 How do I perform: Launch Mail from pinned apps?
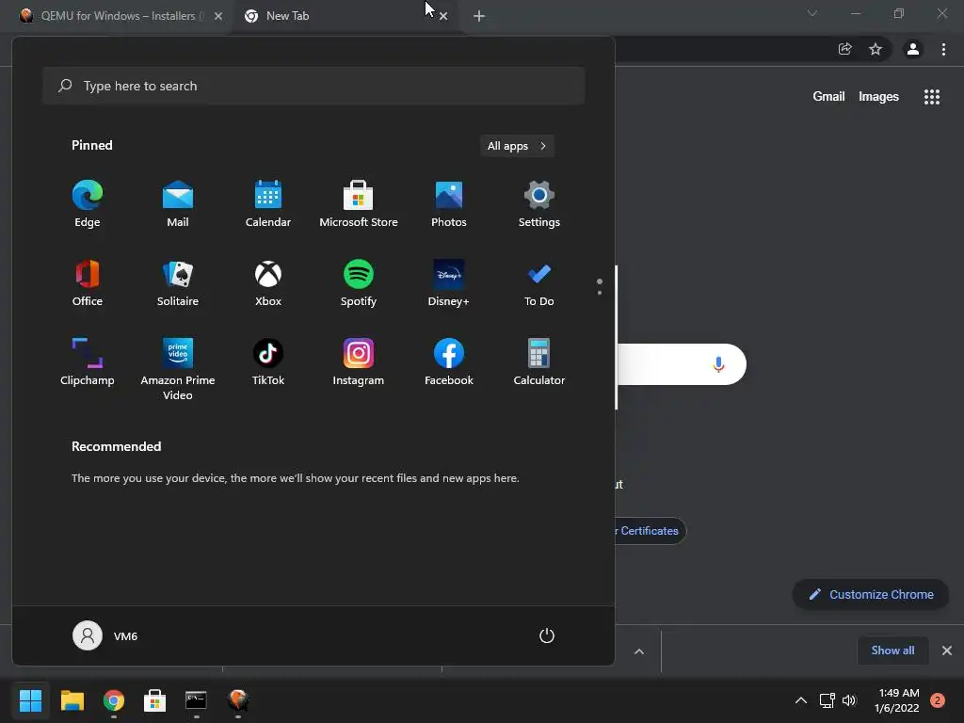pyautogui.click(x=178, y=203)
